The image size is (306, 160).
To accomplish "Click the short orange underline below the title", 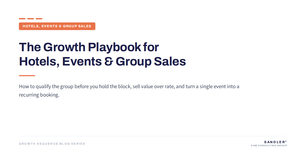I will tap(27, 76).
